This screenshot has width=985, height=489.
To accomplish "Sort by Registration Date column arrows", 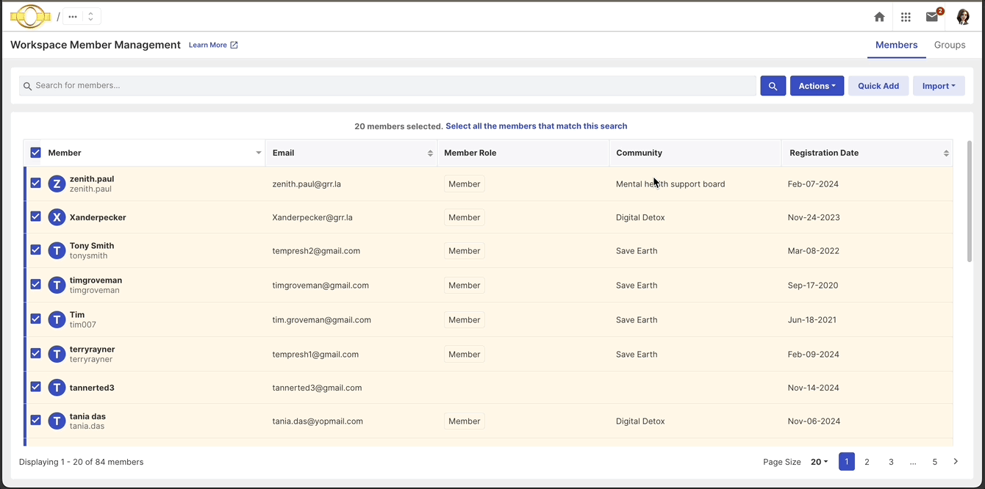I will [946, 153].
